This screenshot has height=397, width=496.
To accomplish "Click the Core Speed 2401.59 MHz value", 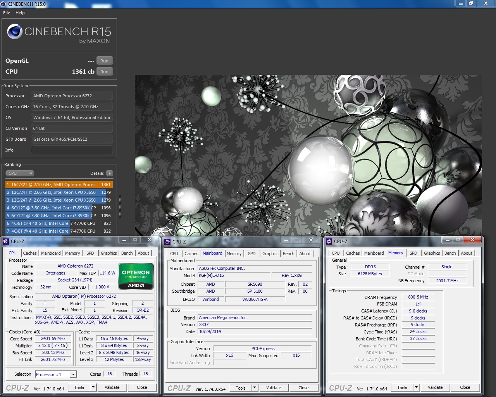I will click(x=53, y=338).
